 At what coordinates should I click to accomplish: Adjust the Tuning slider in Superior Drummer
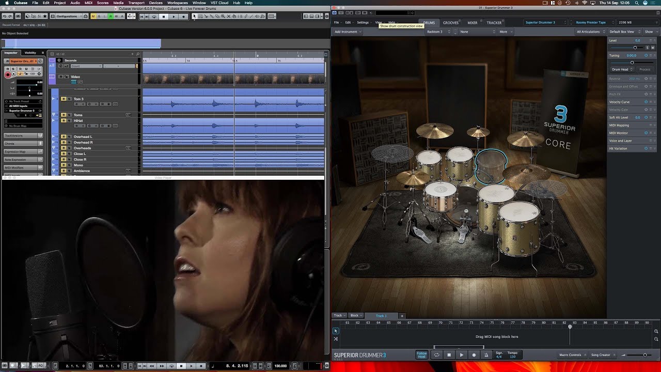point(632,63)
